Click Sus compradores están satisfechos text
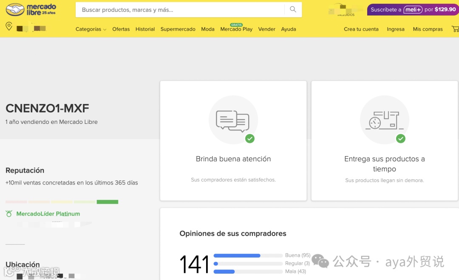 (233, 180)
